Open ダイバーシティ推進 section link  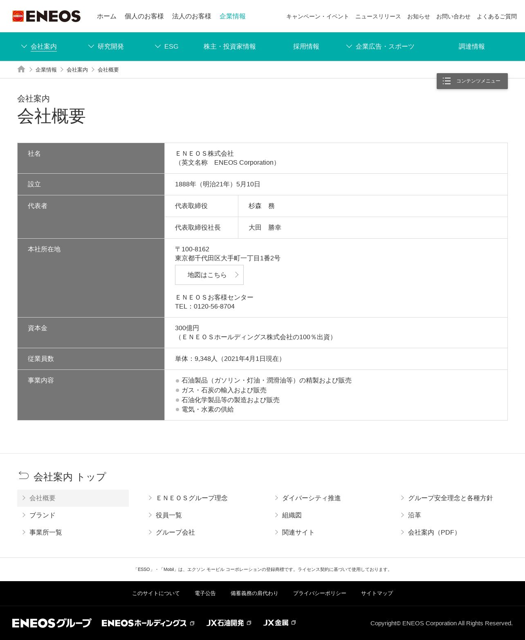click(312, 498)
